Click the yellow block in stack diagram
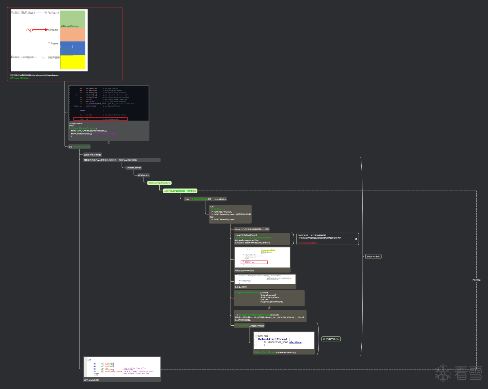The height and width of the screenshot is (389, 488). [73, 62]
